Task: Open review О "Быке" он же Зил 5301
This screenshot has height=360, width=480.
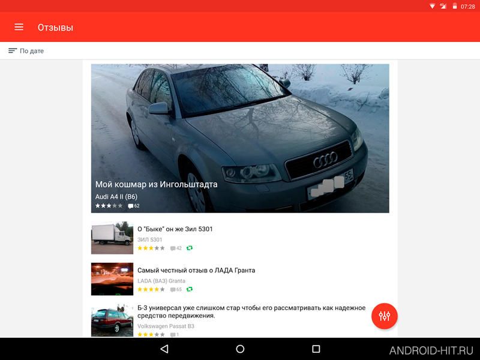Action: click(x=175, y=229)
